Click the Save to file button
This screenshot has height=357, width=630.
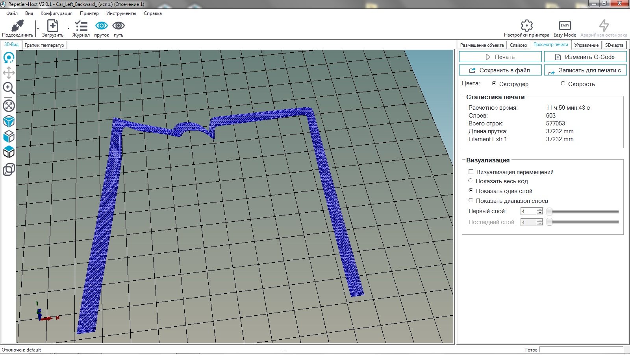500,70
